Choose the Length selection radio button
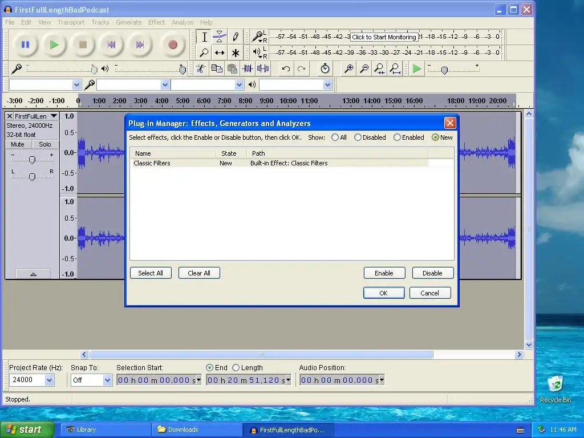 click(236, 368)
